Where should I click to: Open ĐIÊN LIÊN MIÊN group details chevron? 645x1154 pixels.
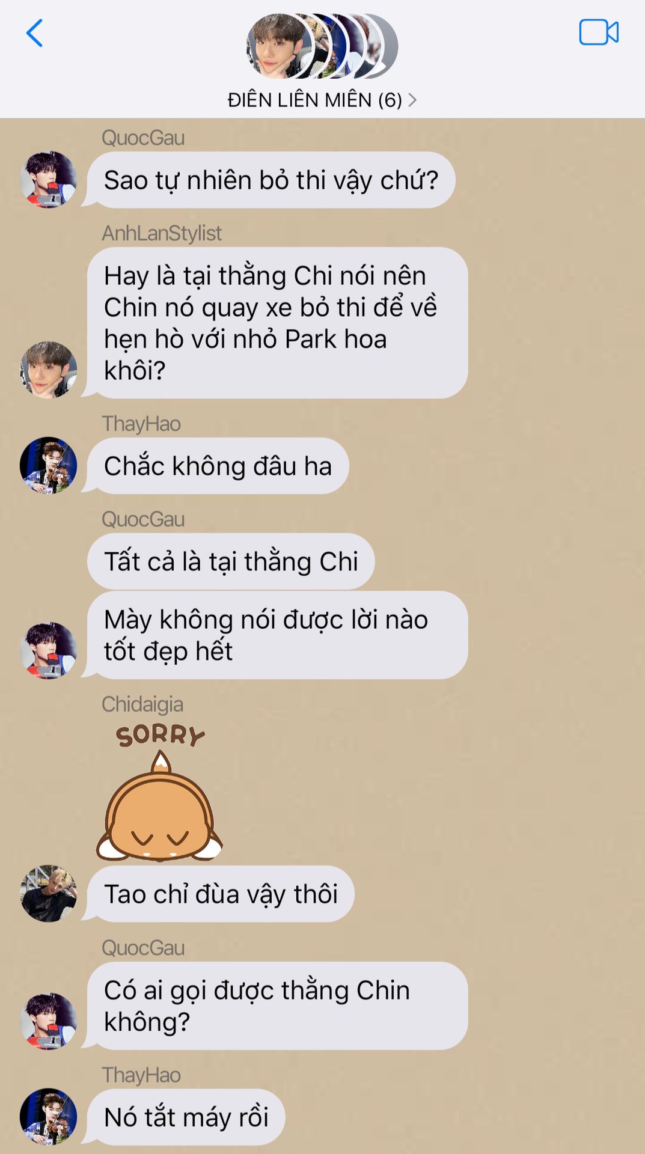point(412,100)
